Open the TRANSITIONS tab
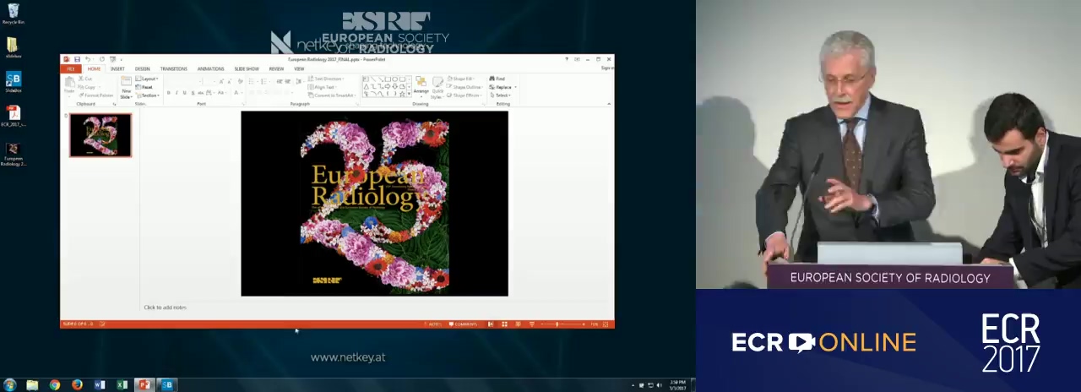This screenshot has width=1081, height=392. click(174, 69)
